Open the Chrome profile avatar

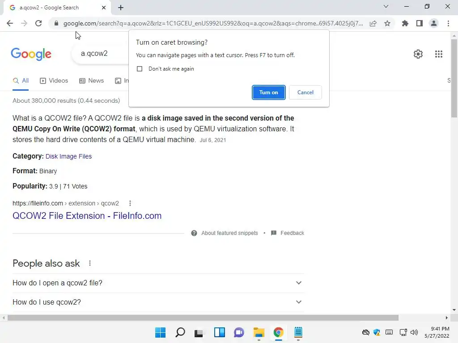pyautogui.click(x=434, y=23)
